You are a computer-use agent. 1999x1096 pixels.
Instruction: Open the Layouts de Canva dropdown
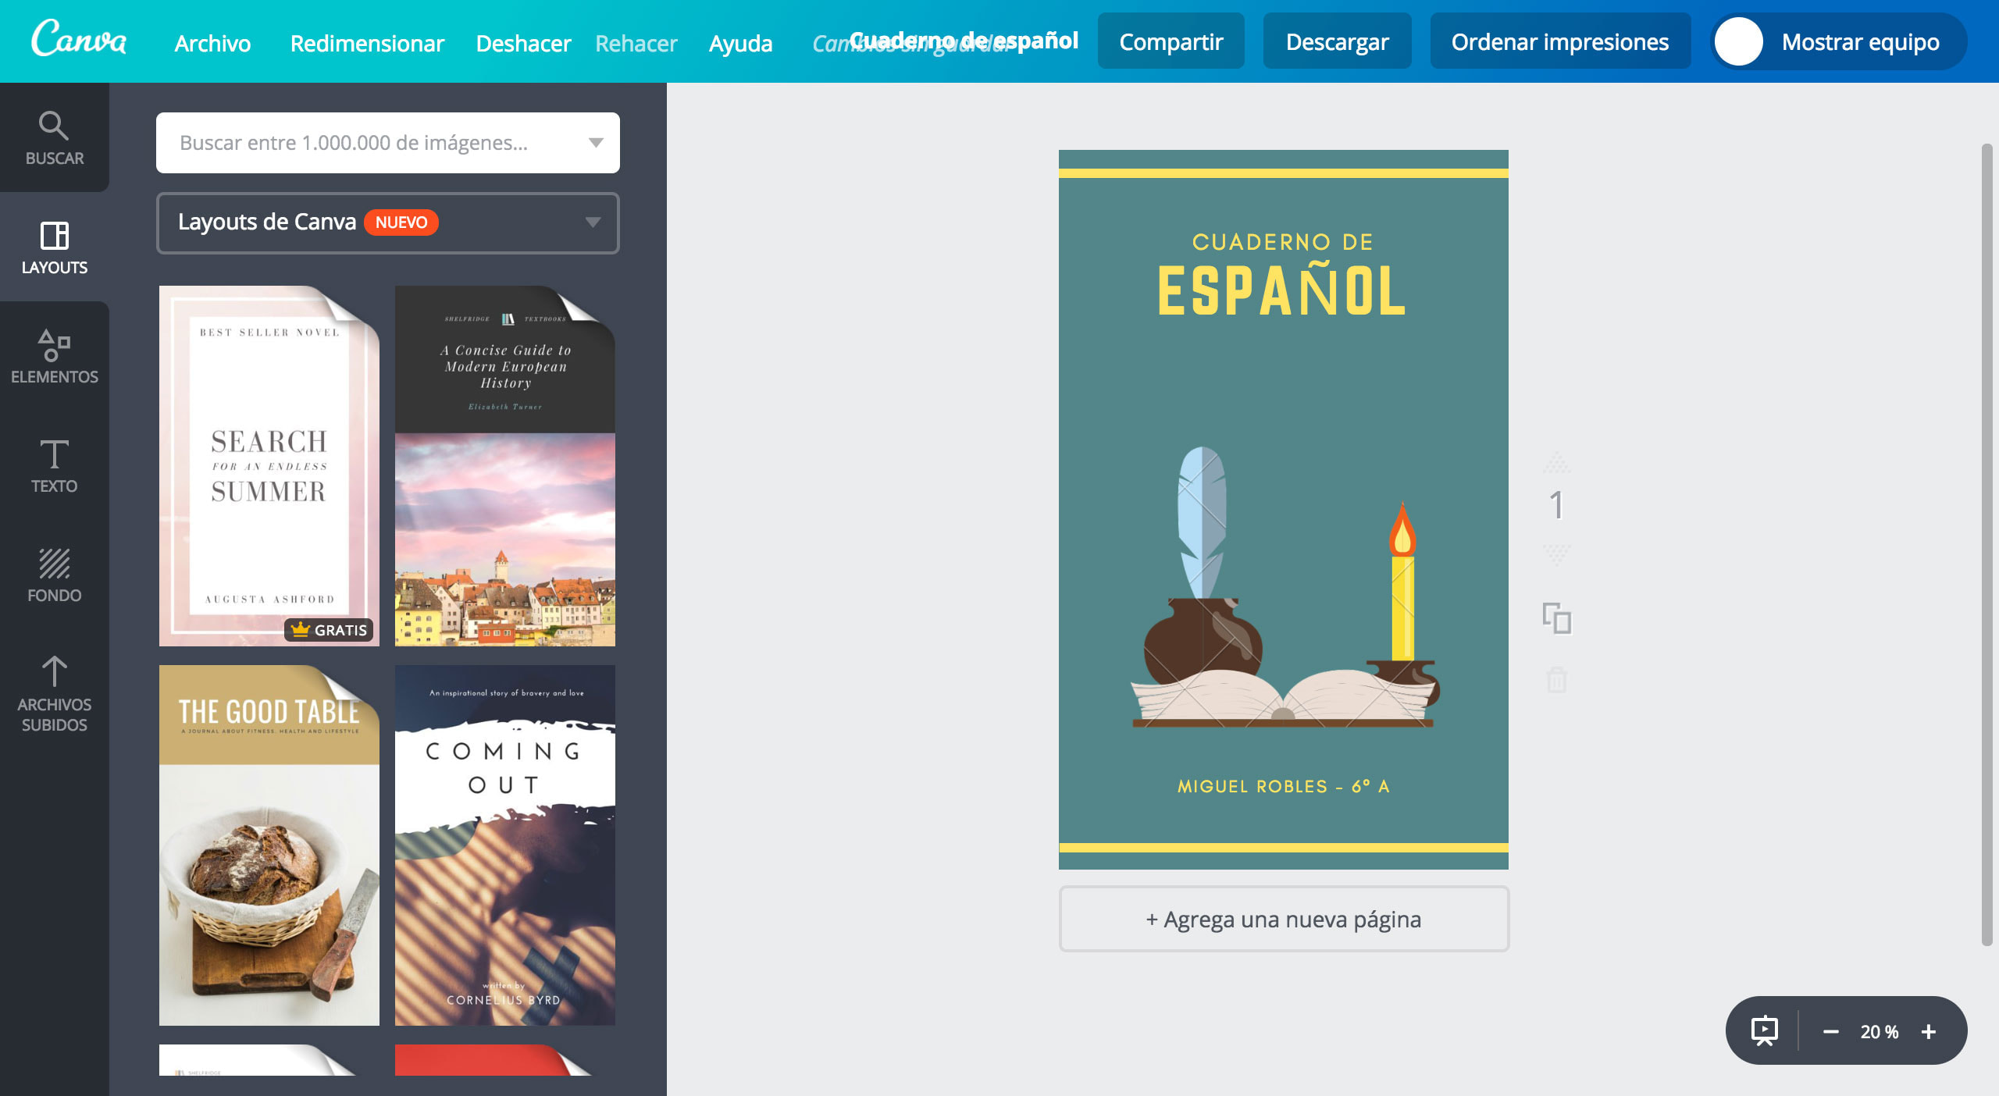point(388,223)
